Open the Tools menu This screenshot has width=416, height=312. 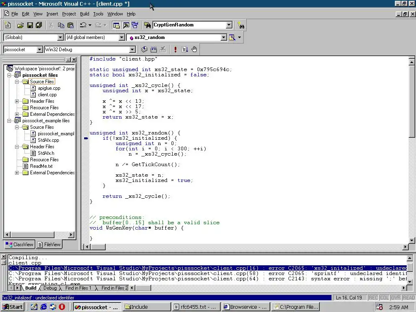[98, 14]
